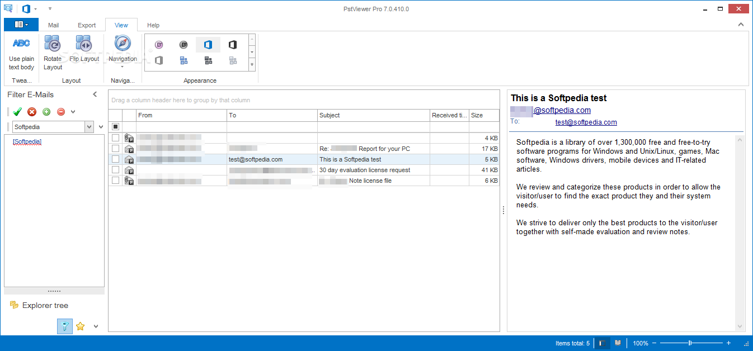Check the 17 KB email row checkbox

pos(115,149)
